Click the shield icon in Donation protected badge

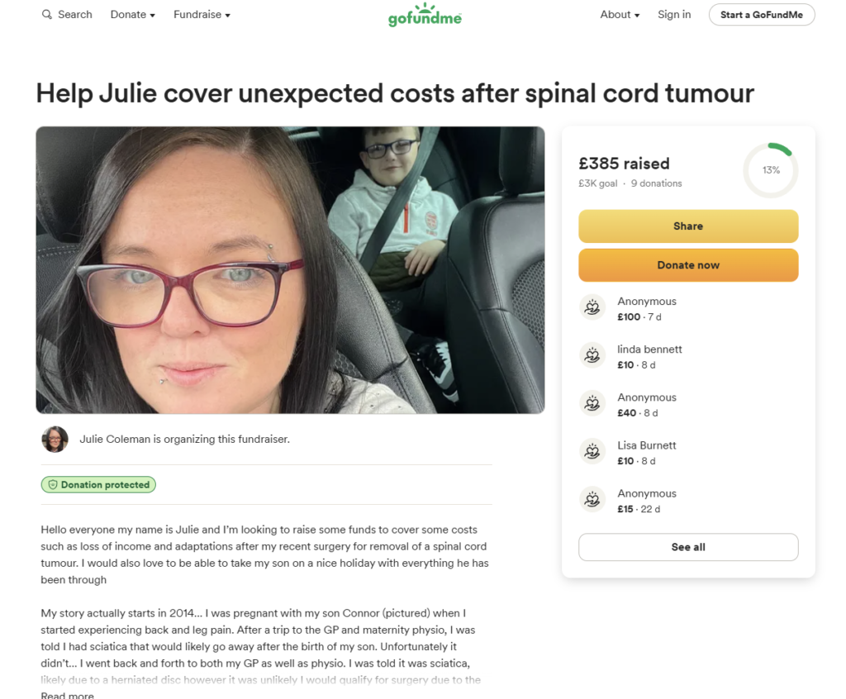[x=53, y=485]
